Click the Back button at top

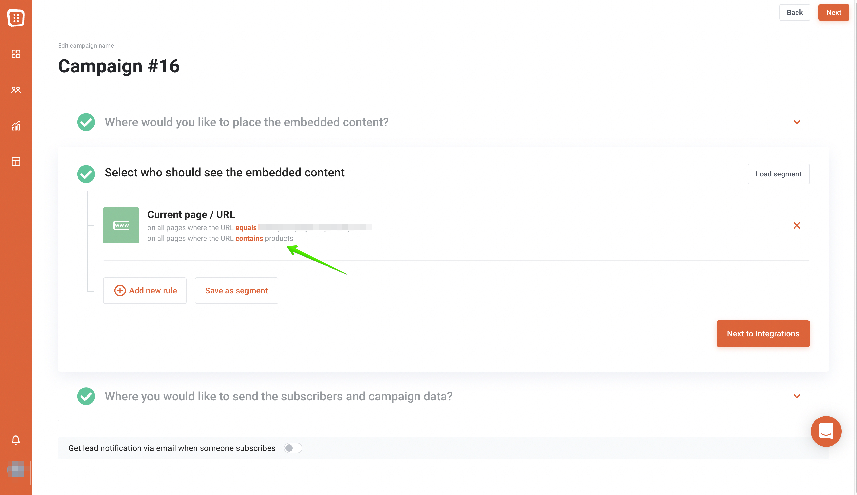tap(794, 13)
